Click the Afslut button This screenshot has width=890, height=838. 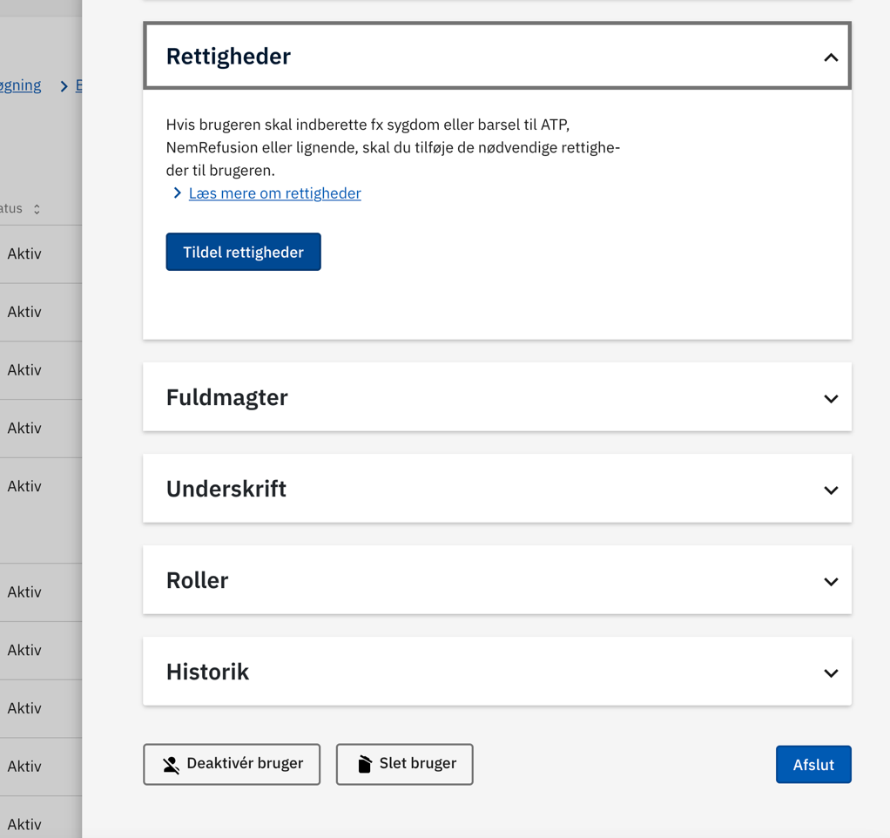(x=813, y=764)
